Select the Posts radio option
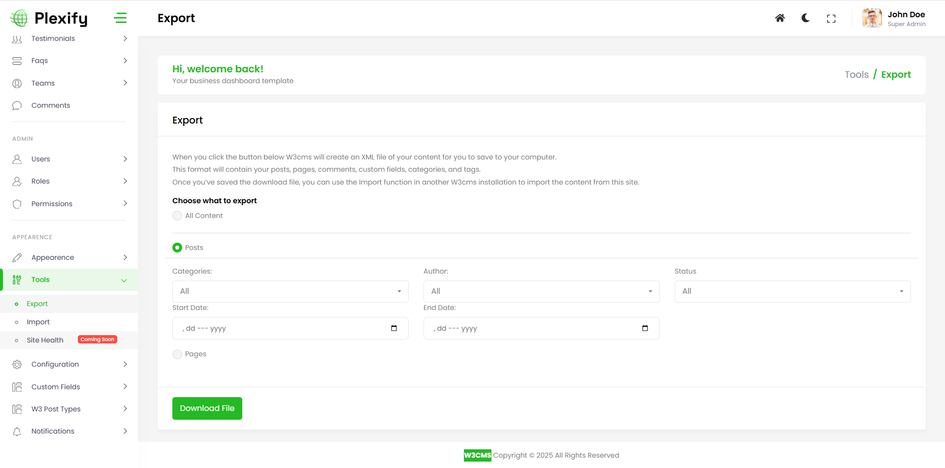Viewport: 945px width, 468px height. pyautogui.click(x=177, y=248)
